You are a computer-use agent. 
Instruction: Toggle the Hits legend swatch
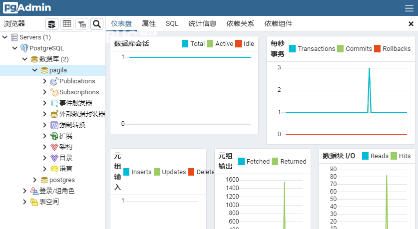tap(394, 156)
